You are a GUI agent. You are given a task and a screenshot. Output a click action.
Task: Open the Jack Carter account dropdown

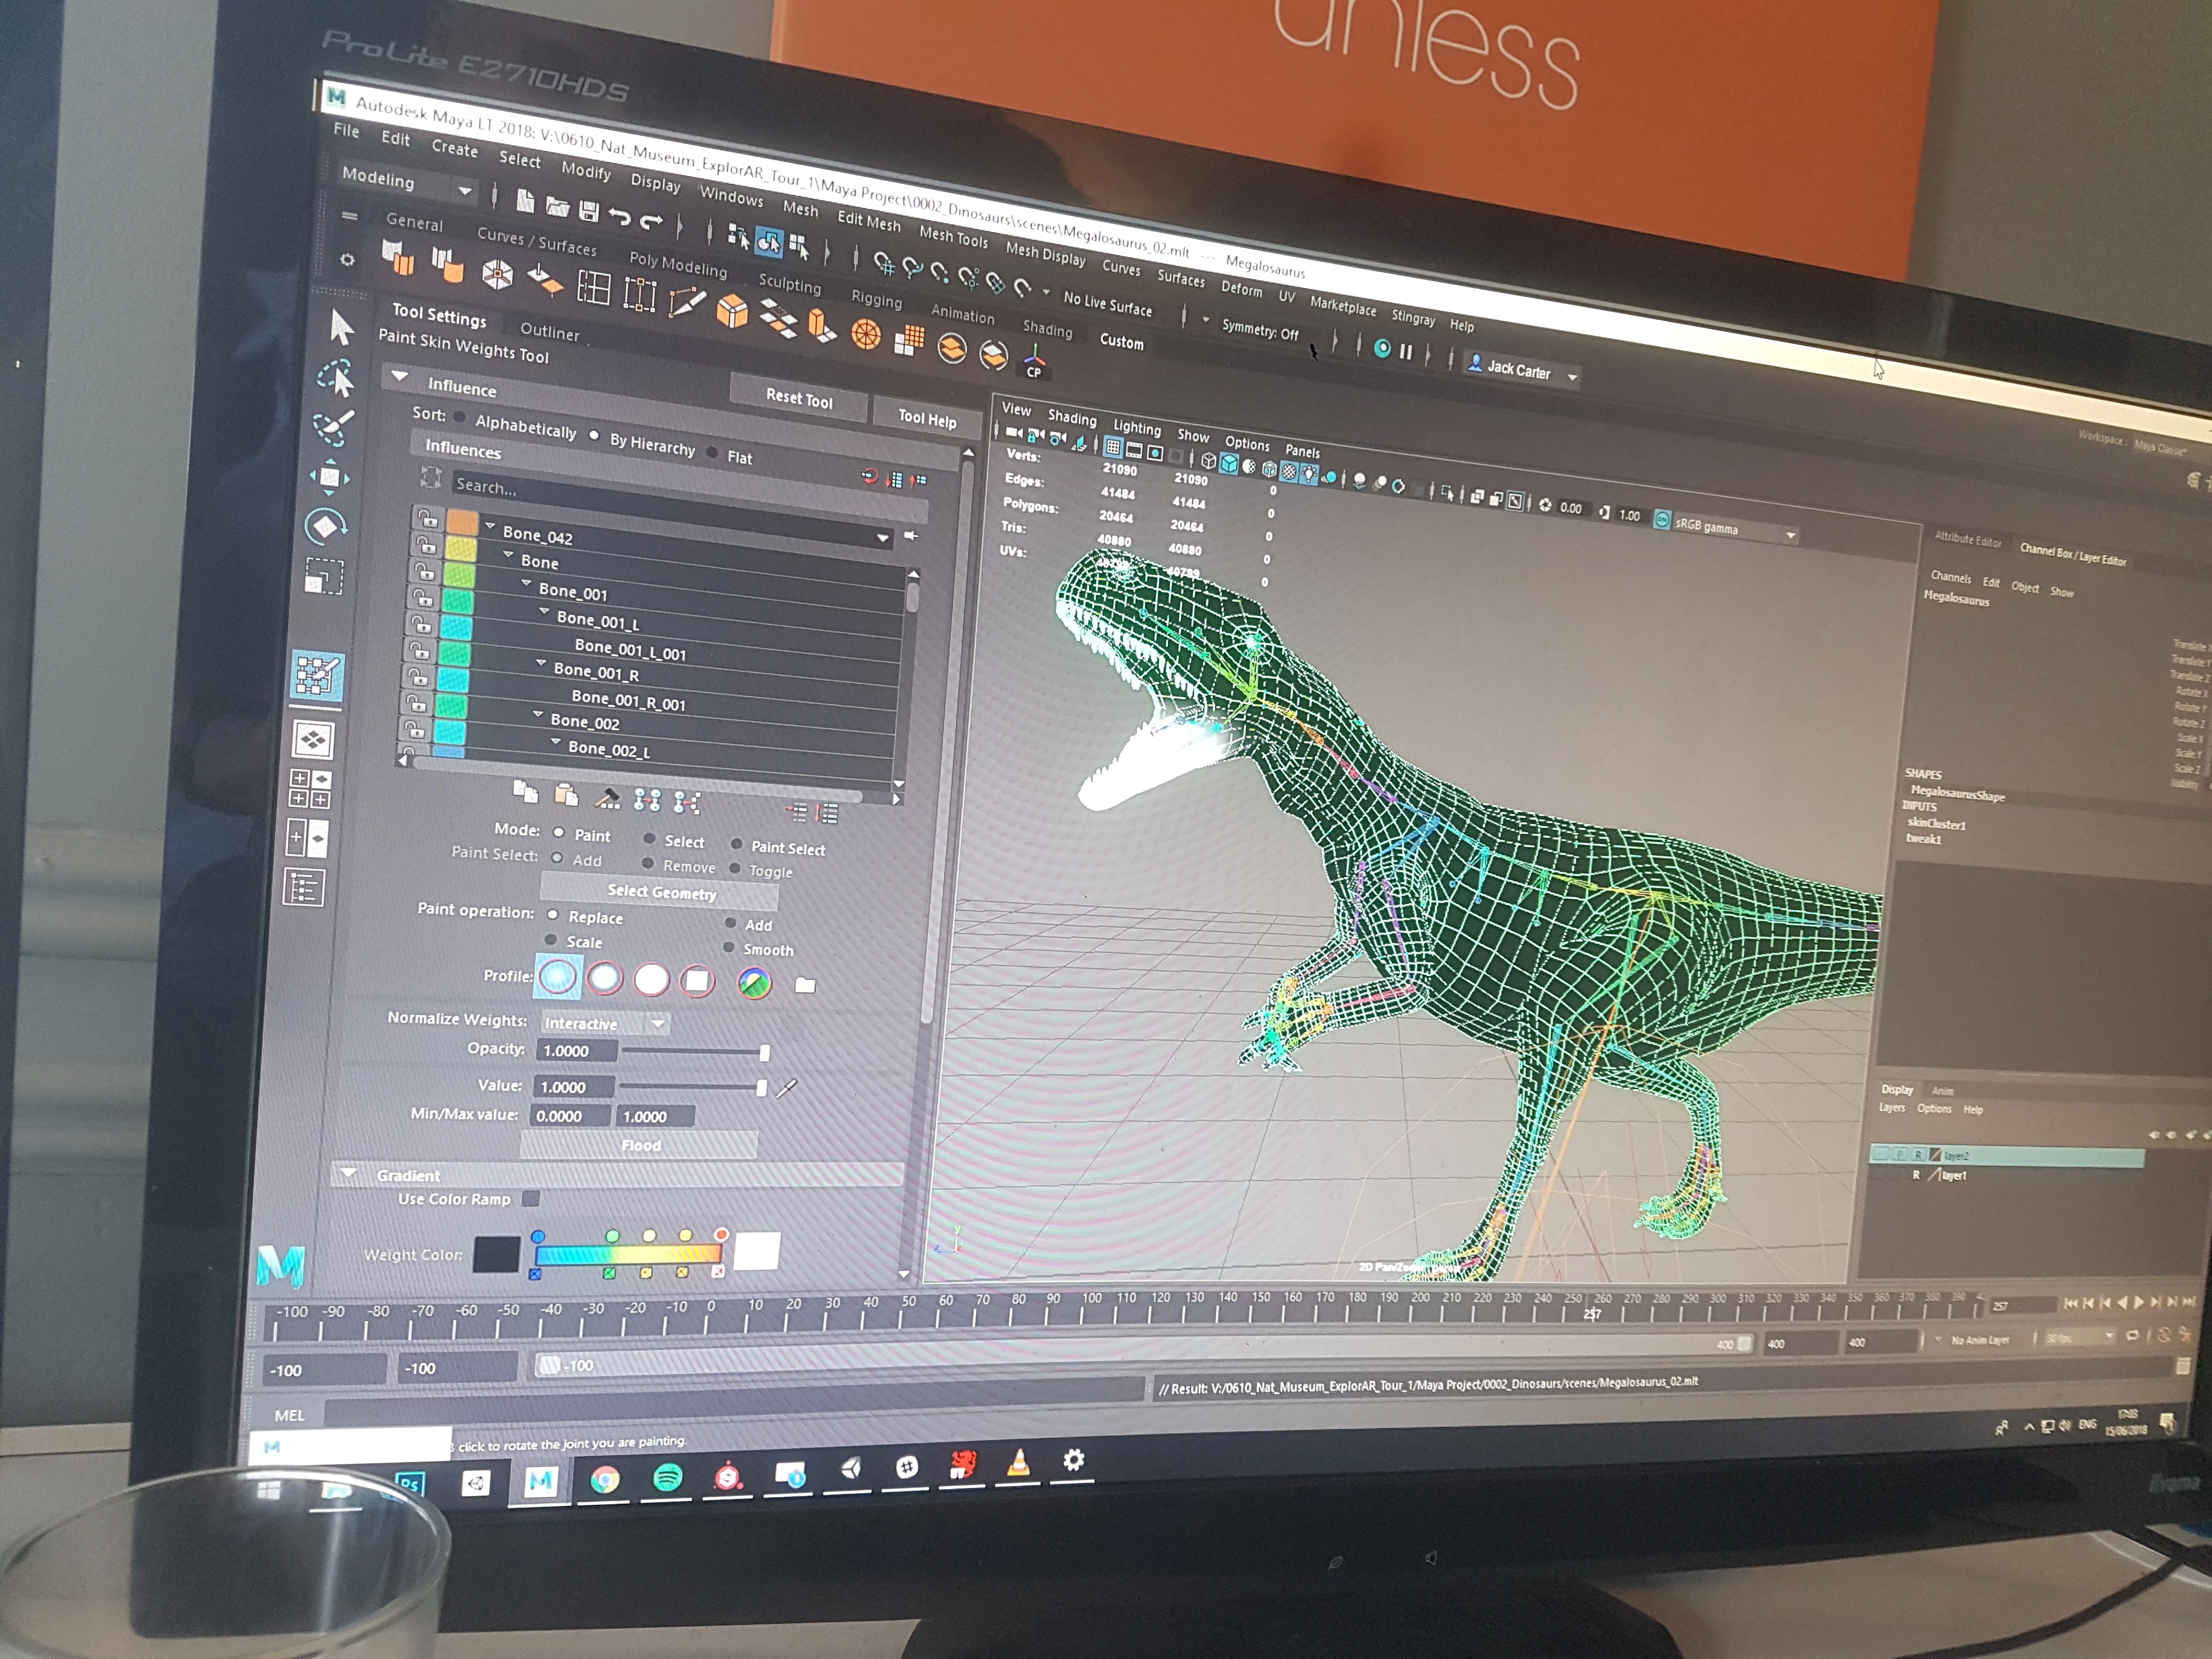(x=1522, y=370)
